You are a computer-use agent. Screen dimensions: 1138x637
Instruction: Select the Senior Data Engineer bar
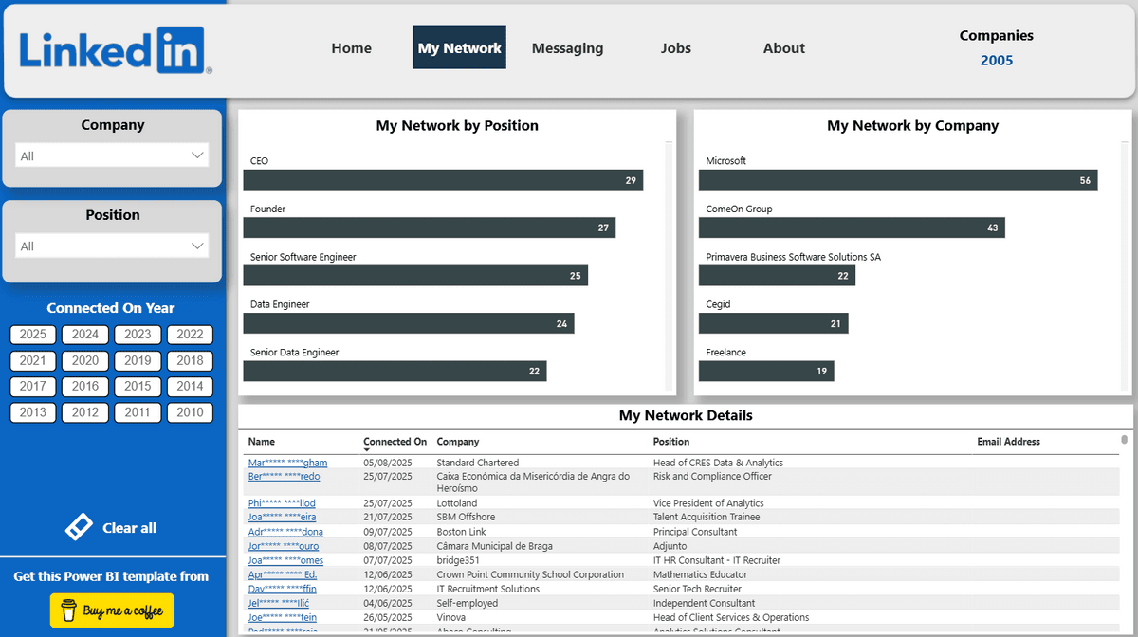[x=395, y=371]
